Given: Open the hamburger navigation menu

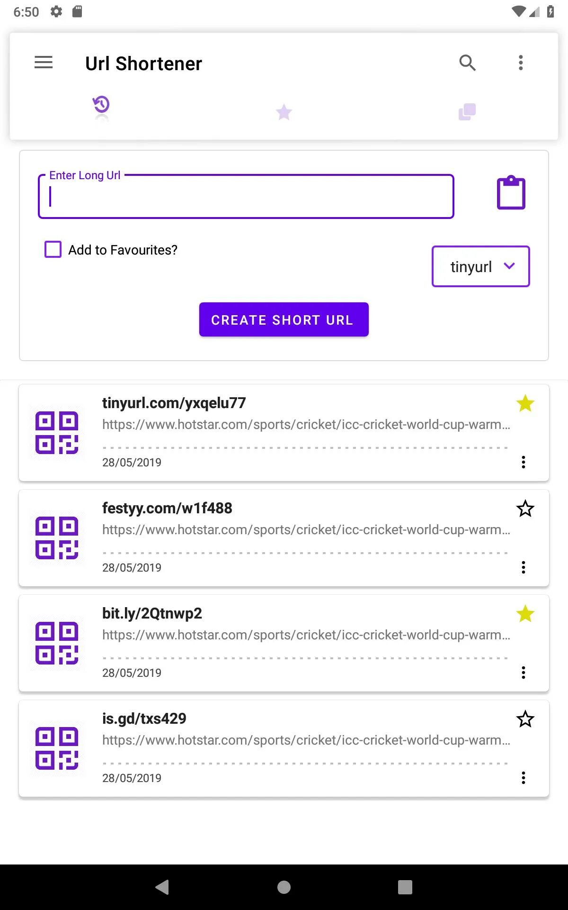Looking at the screenshot, I should [44, 63].
